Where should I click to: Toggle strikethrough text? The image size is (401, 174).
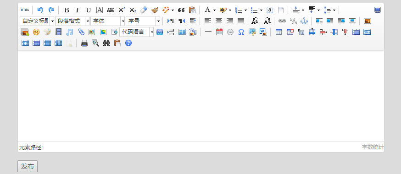(111, 10)
